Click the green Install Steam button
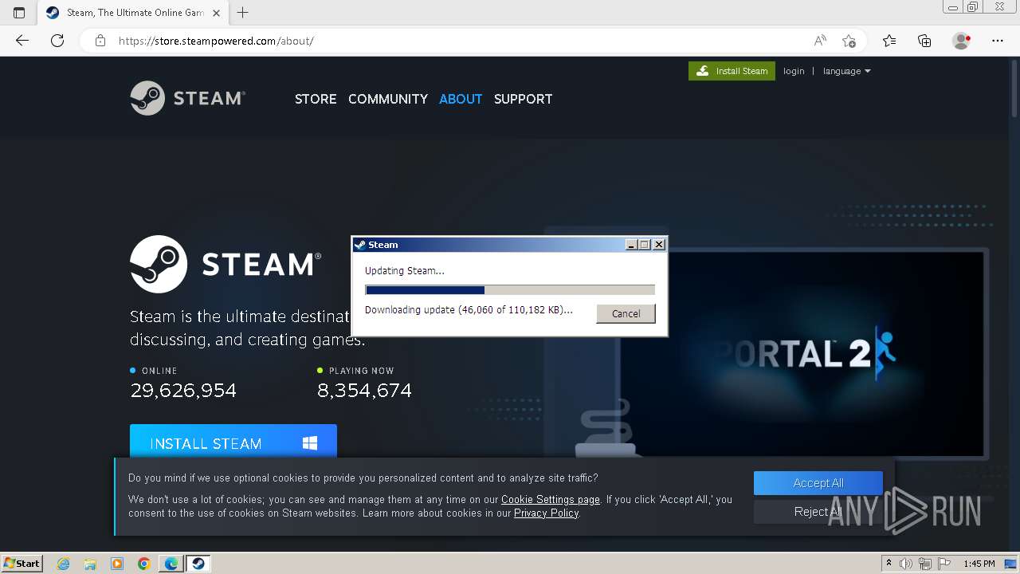This screenshot has width=1020, height=574. click(x=732, y=71)
